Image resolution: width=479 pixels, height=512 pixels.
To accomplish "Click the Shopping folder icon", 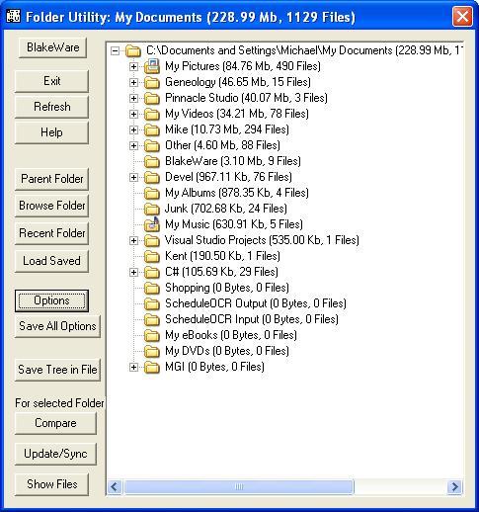I will coord(152,288).
